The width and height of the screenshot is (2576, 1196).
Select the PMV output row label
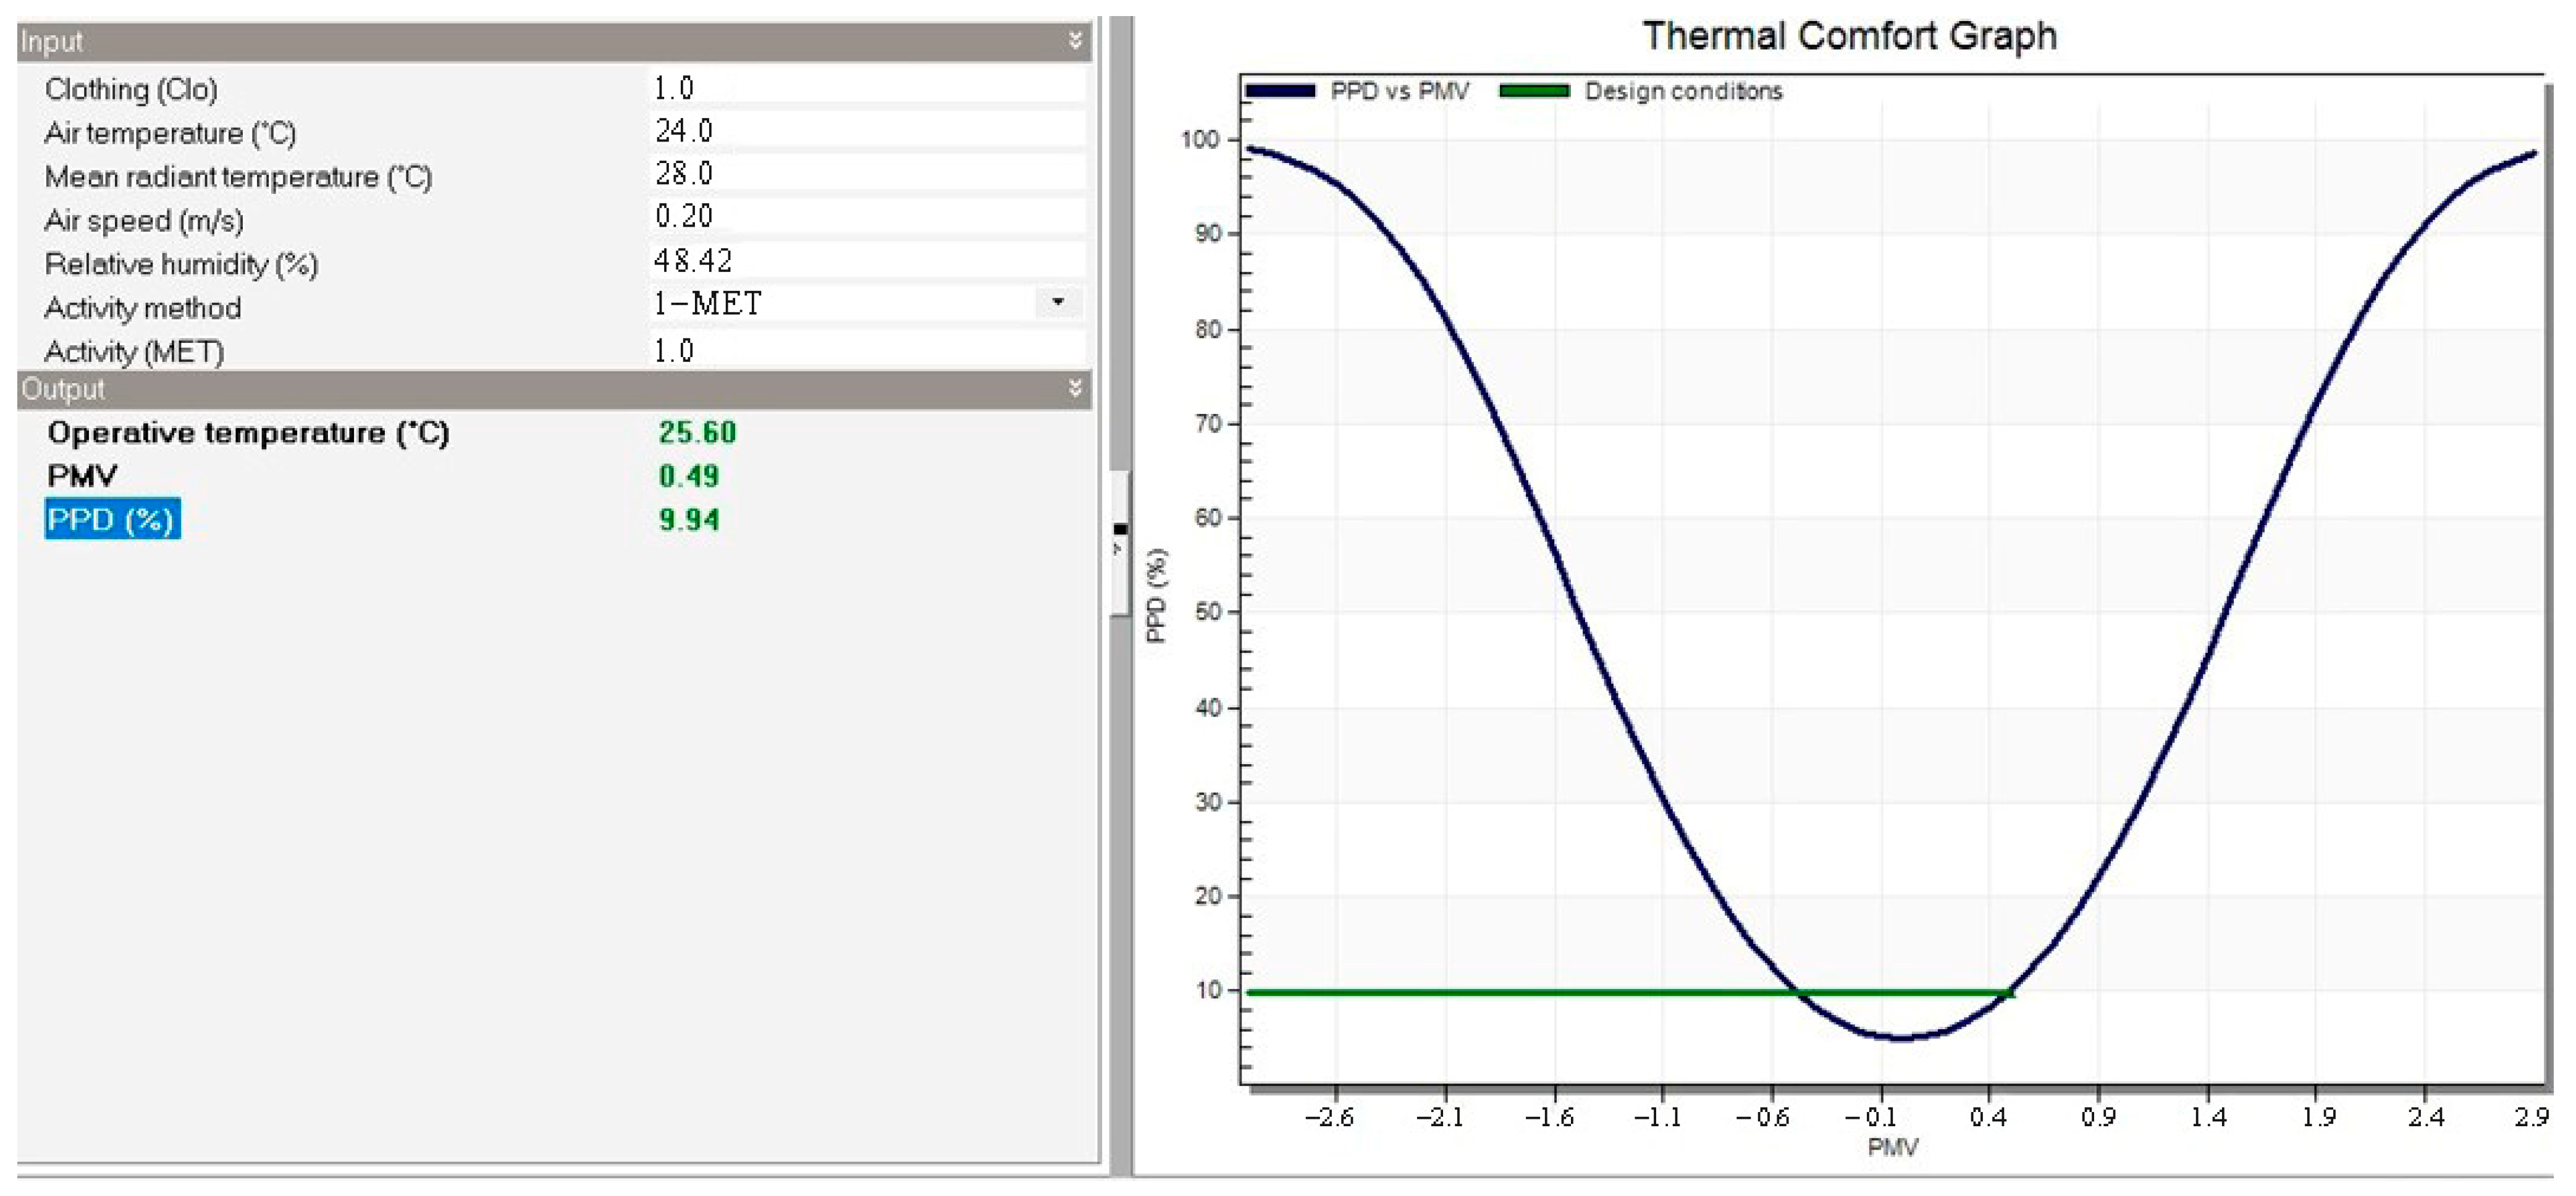click(82, 476)
